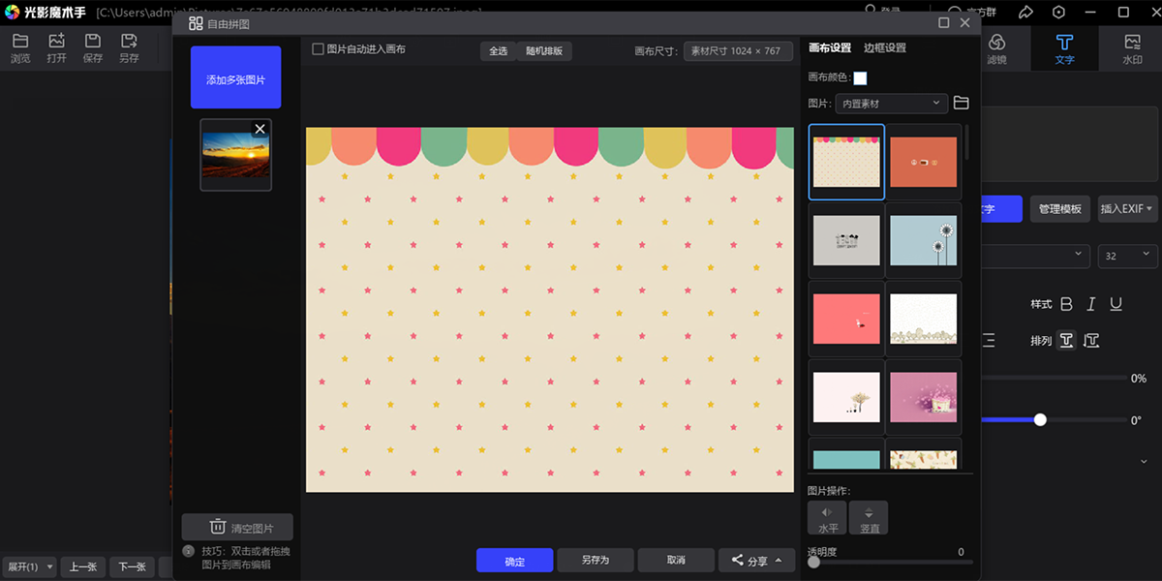Click the 清空图片 trash icon
Viewport: 1162px width, 581px height.
(x=218, y=528)
